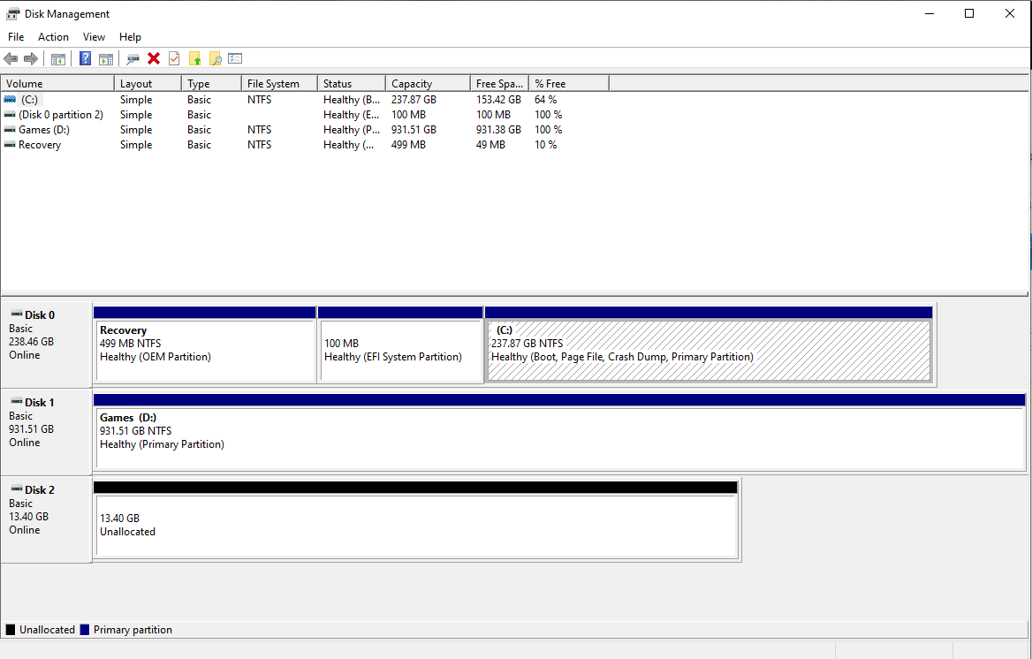Screen dimensions: 1032x659
Task: Click the black Unallocated legend swatch
Action: [x=11, y=630]
